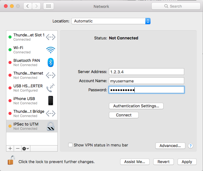Click the Wi-Fi service name text

[x=18, y=48]
